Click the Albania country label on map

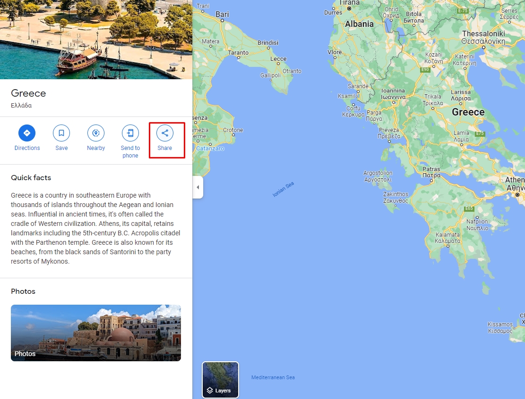pos(359,24)
